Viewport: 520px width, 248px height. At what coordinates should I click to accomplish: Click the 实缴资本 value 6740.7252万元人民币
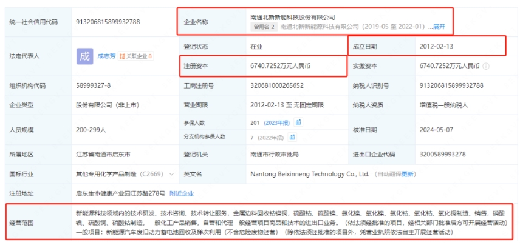[x=450, y=66]
